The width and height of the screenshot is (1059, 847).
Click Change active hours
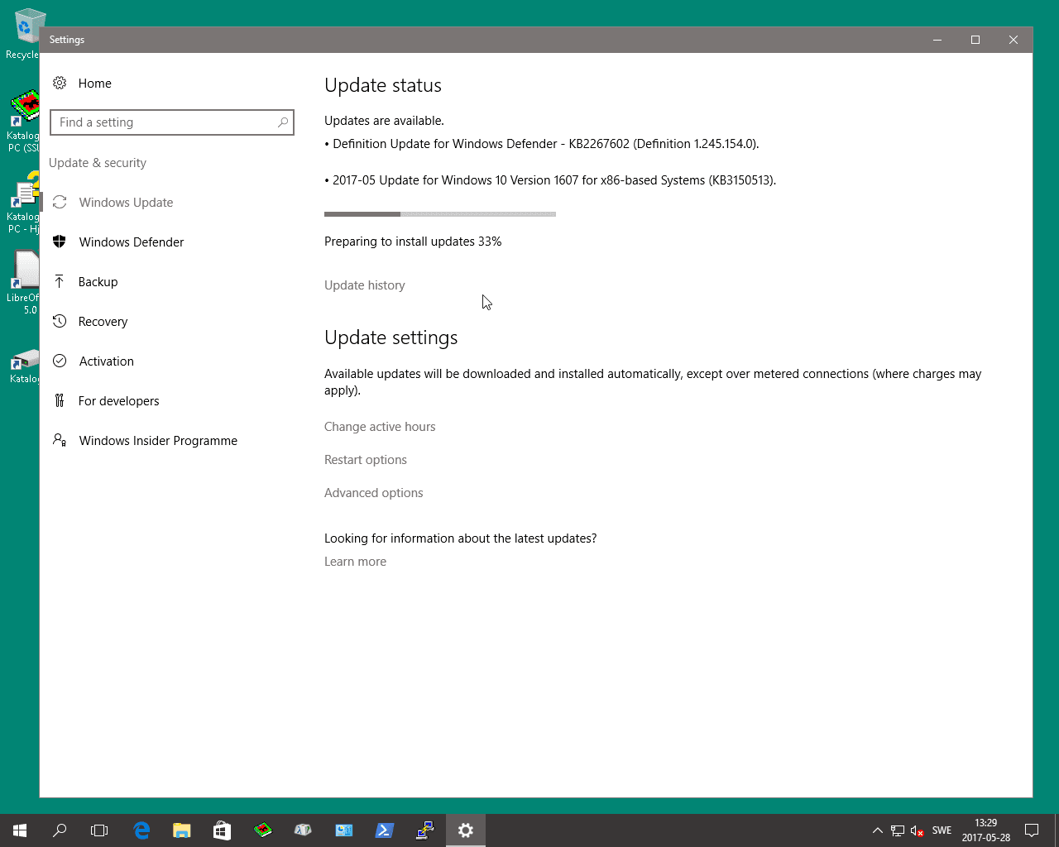pyautogui.click(x=380, y=427)
